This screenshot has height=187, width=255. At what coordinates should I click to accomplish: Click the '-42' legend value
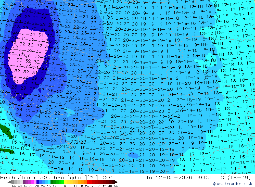(24, 186)
